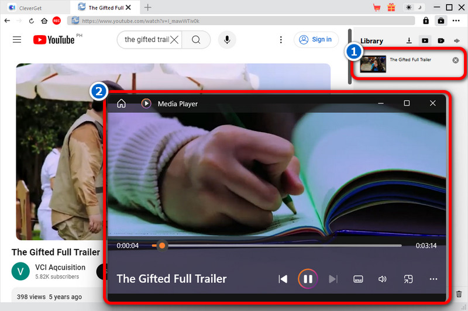
Task: Go to Media Player home icon
Action: click(122, 103)
